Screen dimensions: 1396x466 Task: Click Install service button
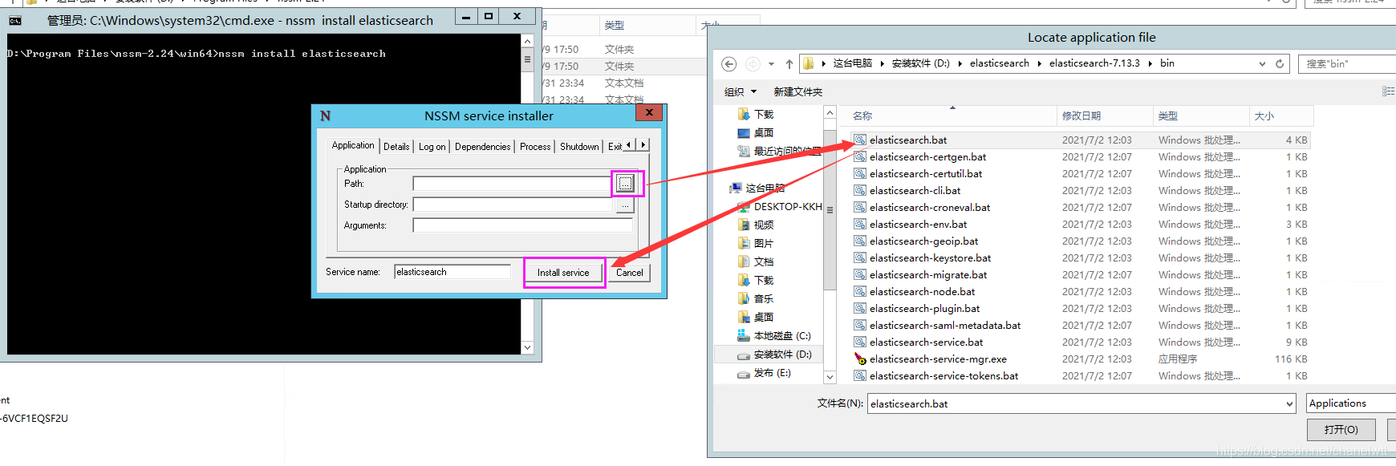coord(563,273)
